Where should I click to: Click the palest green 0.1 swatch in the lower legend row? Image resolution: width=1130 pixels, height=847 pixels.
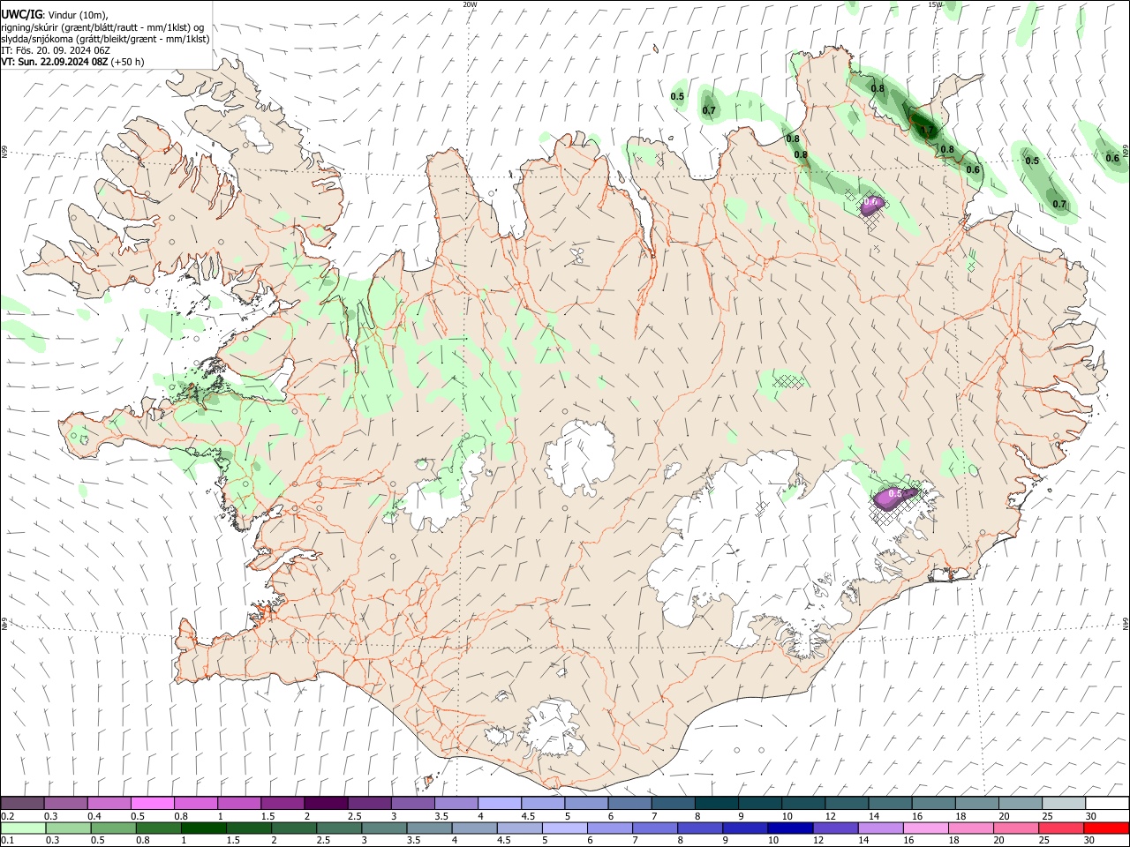(24, 828)
